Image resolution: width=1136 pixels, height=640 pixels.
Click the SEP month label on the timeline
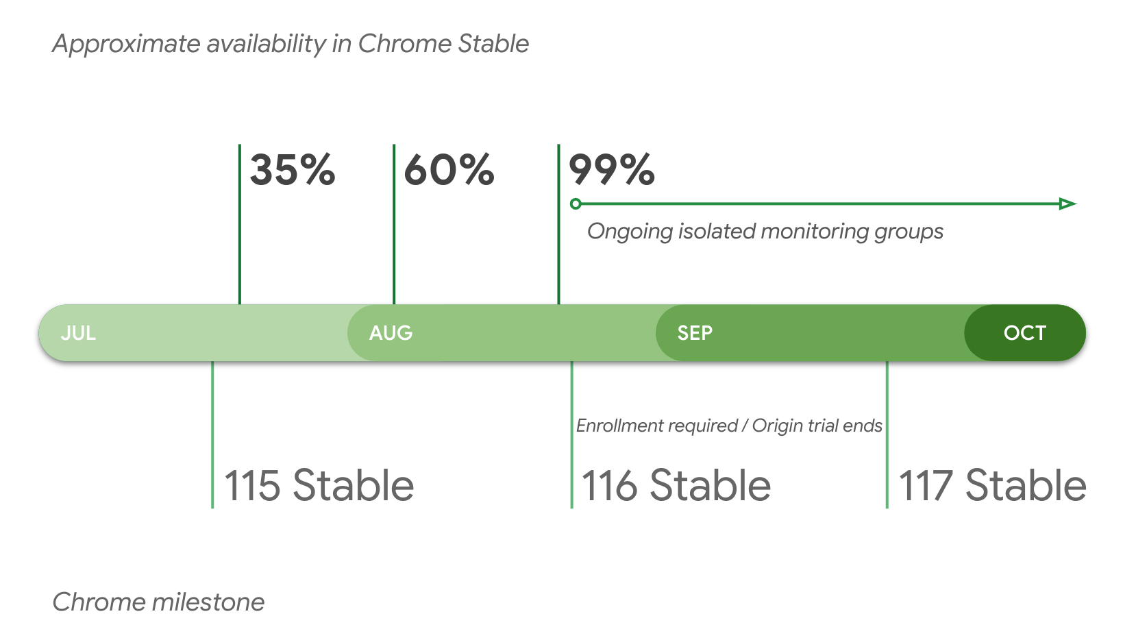pos(695,333)
